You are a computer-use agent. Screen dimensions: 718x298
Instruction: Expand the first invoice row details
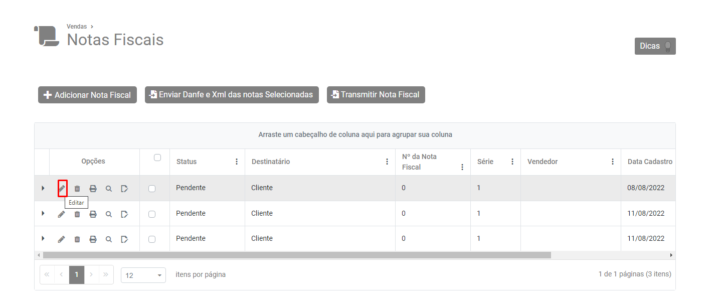(43, 188)
